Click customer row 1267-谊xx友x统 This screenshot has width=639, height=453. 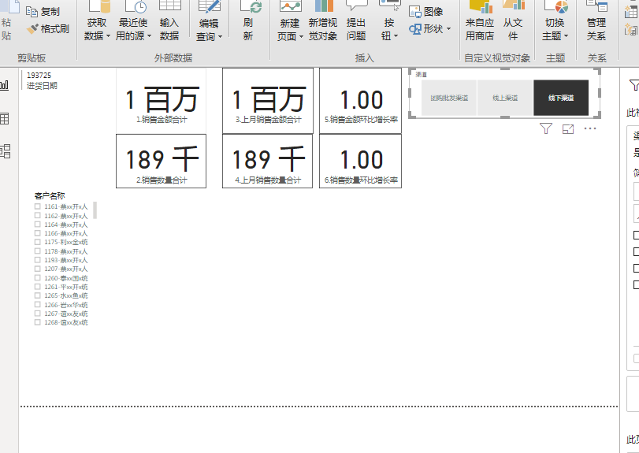click(x=61, y=314)
